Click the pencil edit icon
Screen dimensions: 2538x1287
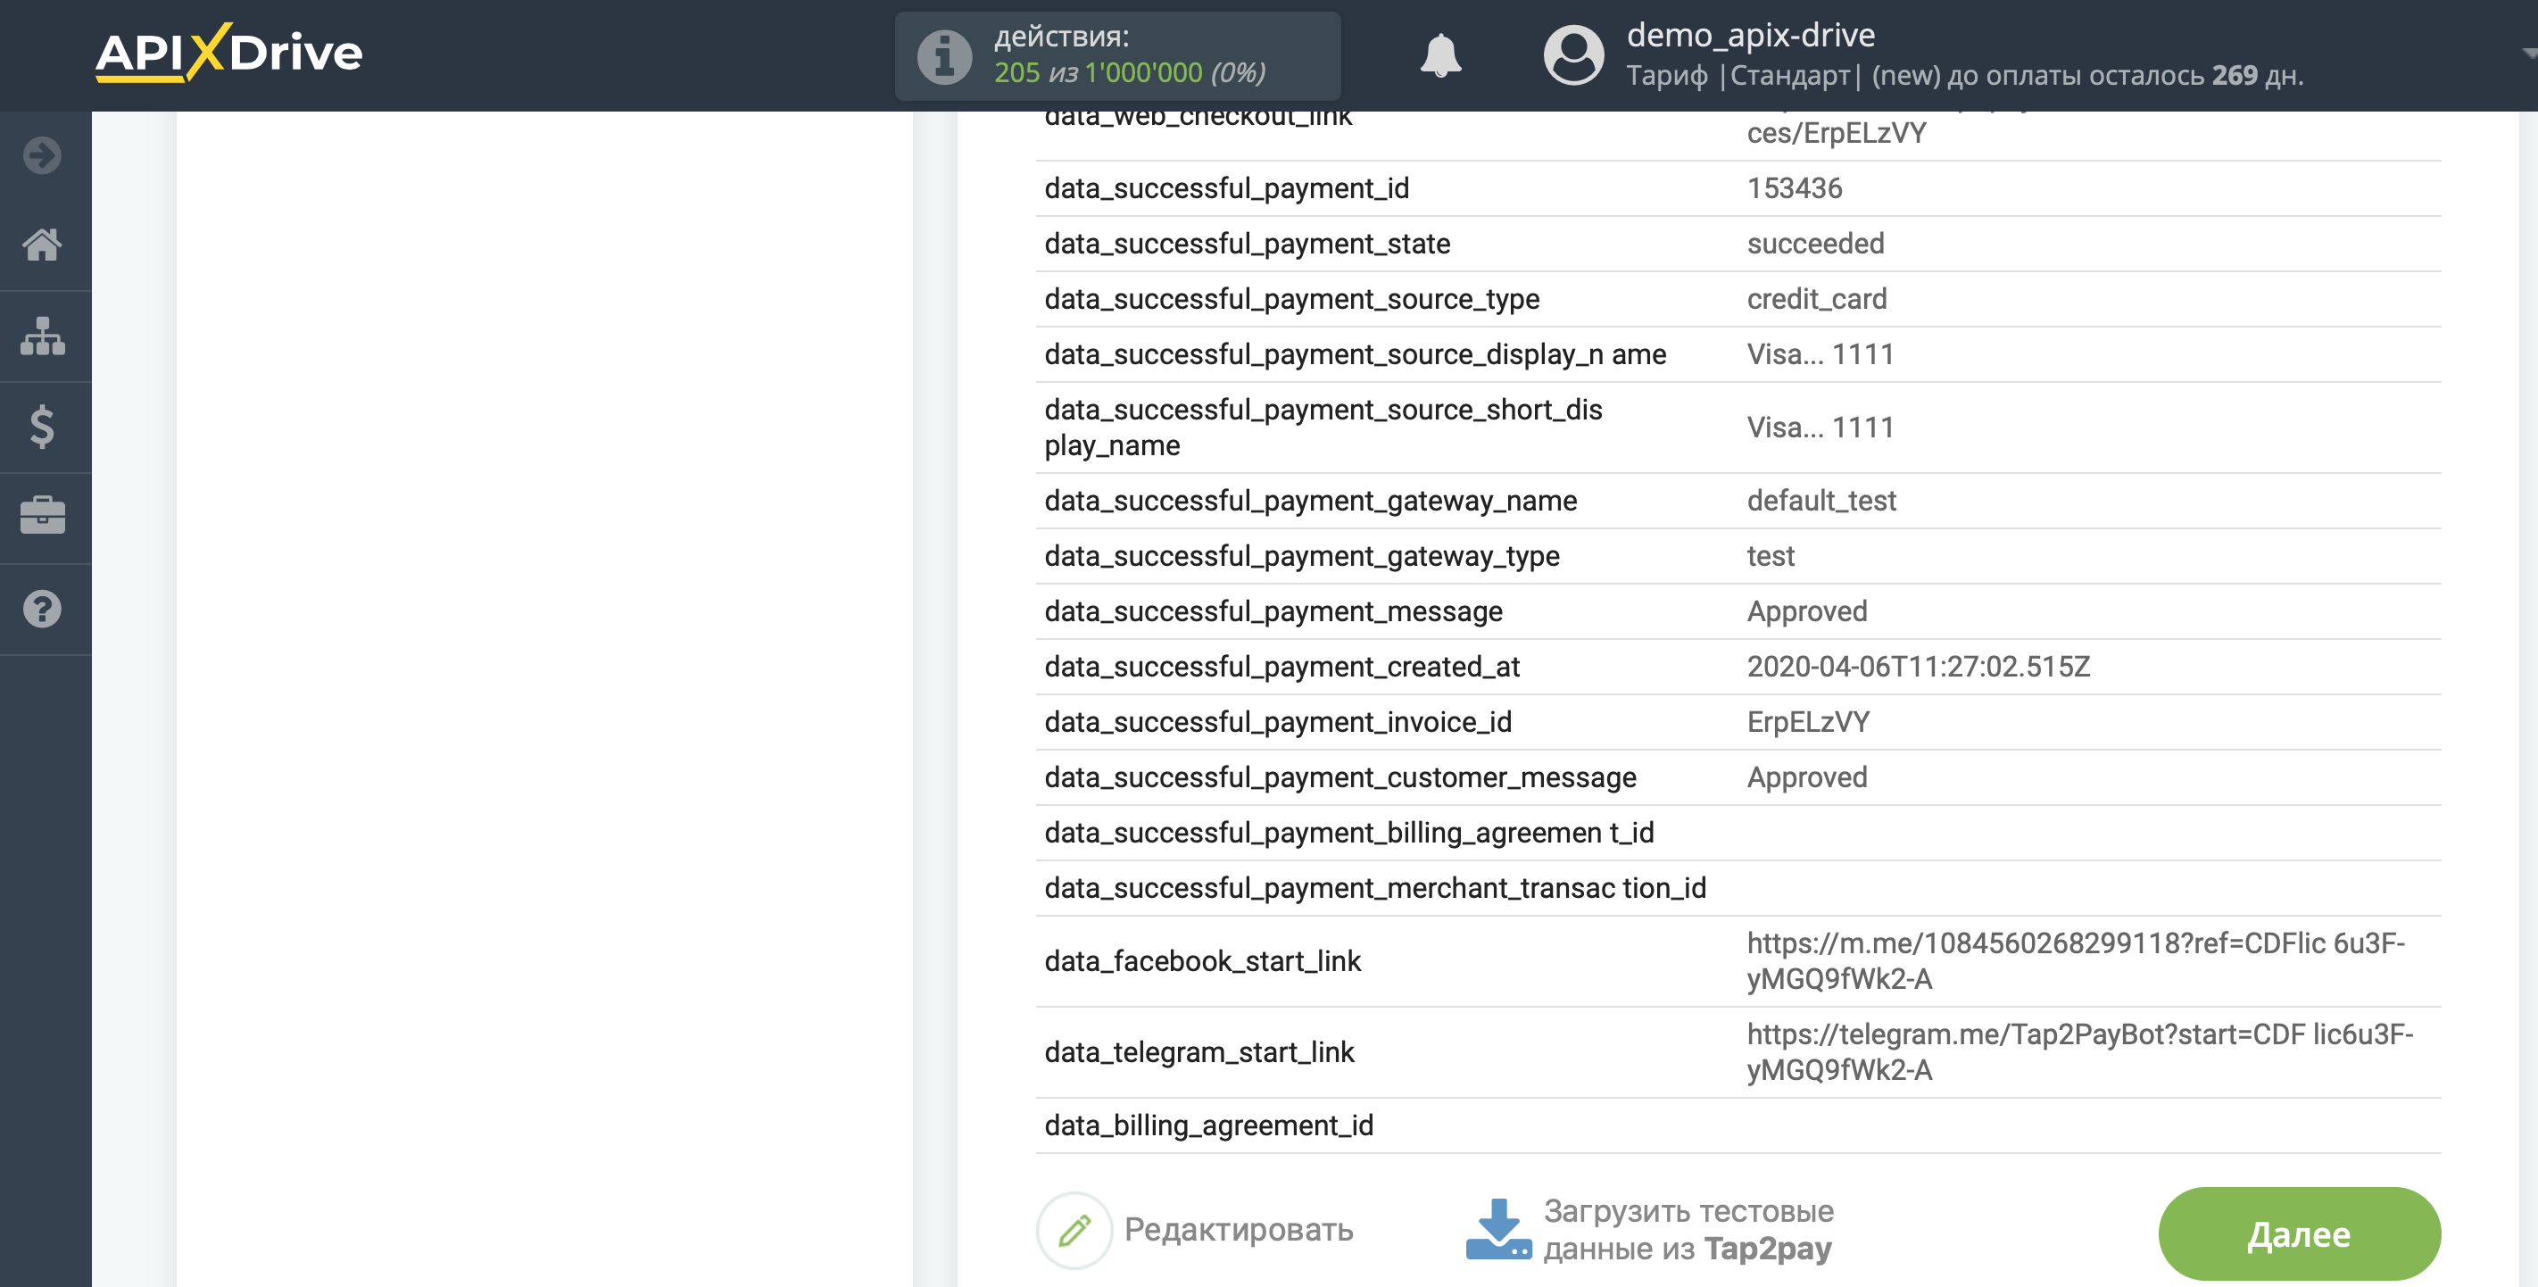pyautogui.click(x=1074, y=1230)
